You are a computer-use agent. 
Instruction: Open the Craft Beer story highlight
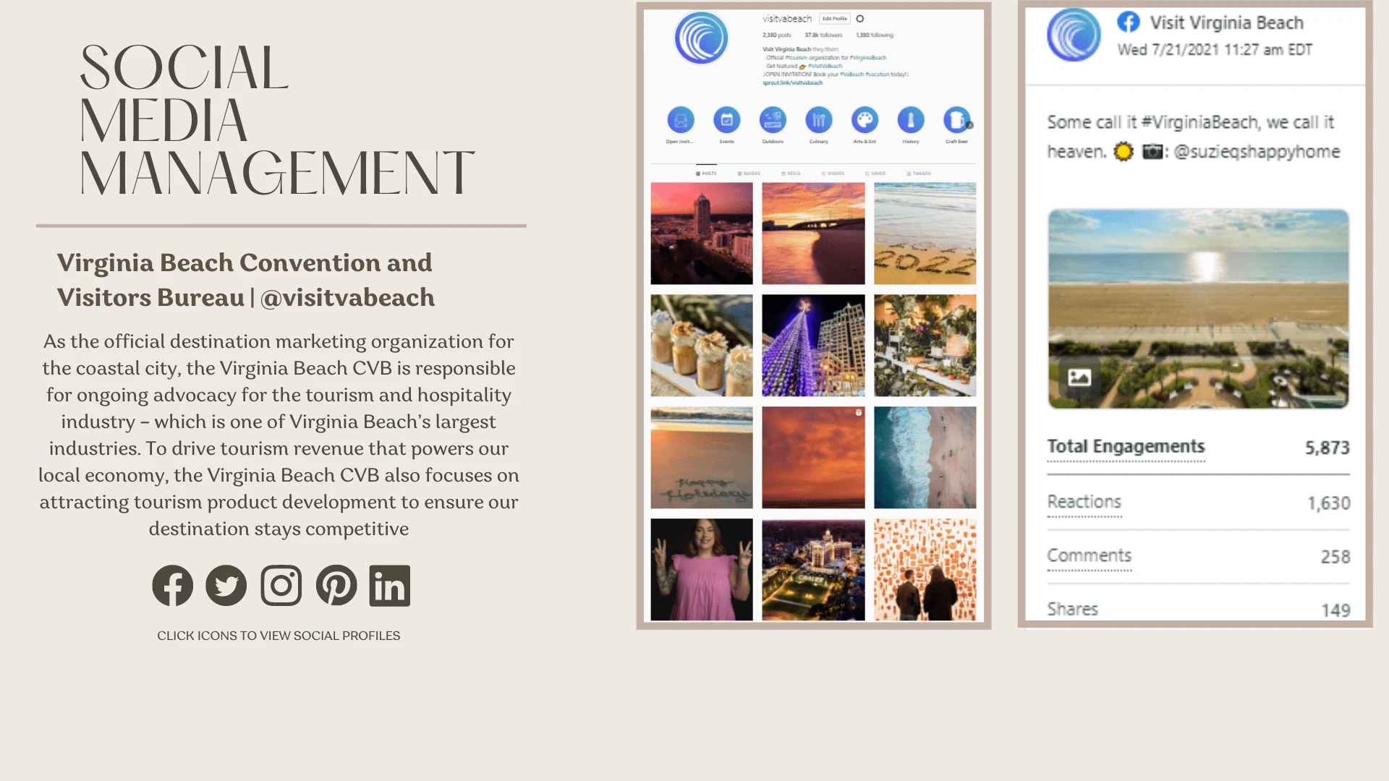click(x=956, y=120)
